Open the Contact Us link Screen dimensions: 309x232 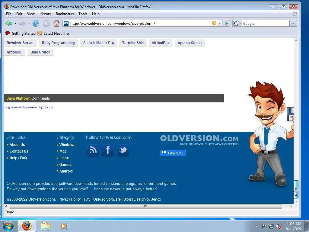point(19,151)
